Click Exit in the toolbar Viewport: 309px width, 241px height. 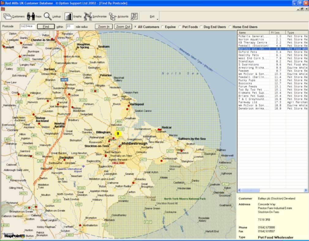click(x=152, y=17)
